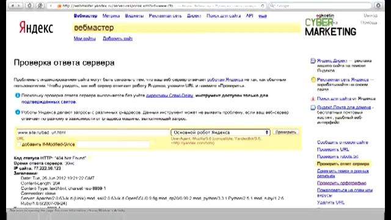Open the Поиск для сайта service tab
Image resolution: width=391 pixels, height=220 pixels.
click(x=224, y=16)
